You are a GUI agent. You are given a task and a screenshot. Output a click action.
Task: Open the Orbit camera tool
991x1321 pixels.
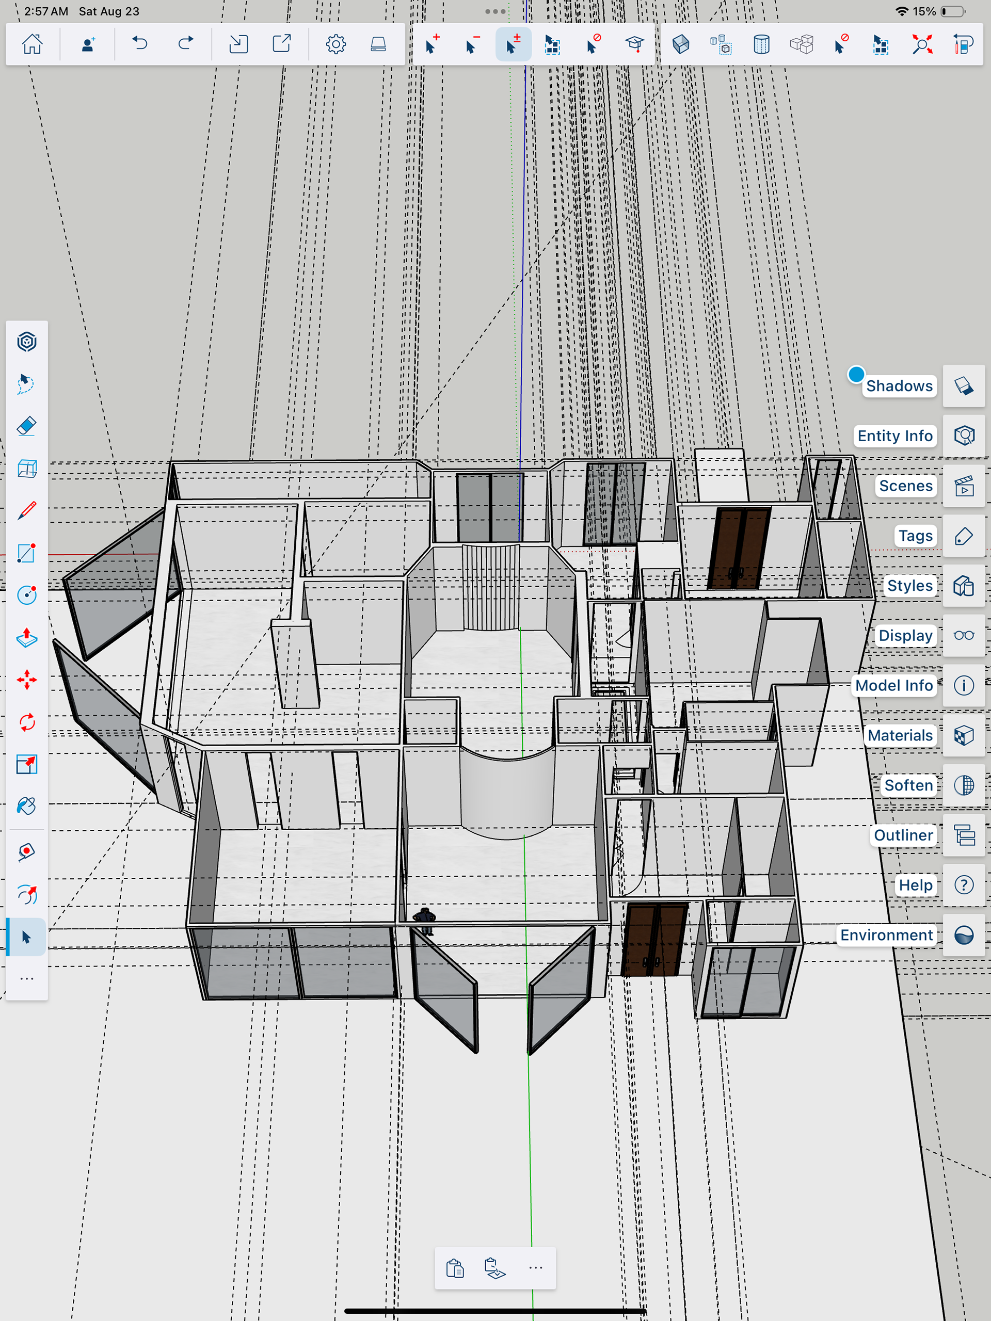click(x=26, y=894)
